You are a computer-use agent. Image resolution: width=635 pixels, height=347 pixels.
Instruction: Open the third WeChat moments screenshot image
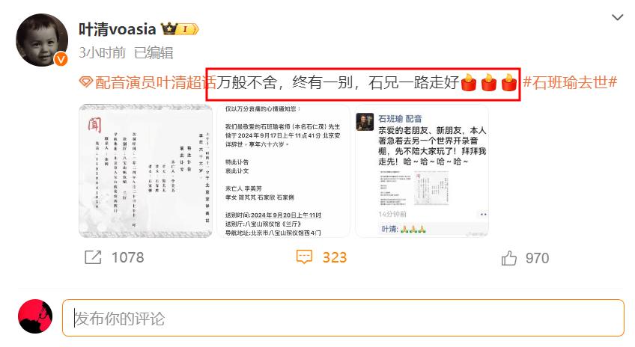[422, 171]
